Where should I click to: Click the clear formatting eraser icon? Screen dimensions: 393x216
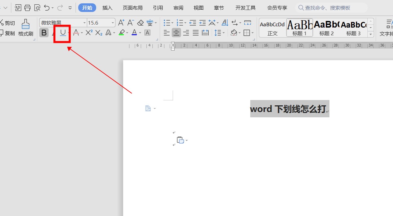(140, 23)
